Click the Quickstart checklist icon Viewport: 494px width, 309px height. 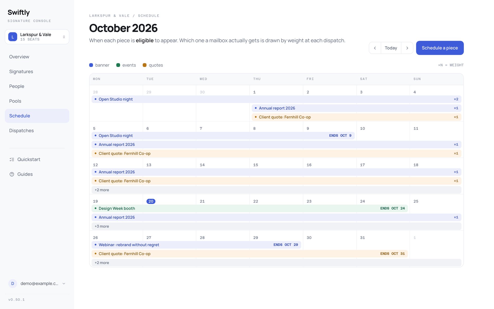12,159
